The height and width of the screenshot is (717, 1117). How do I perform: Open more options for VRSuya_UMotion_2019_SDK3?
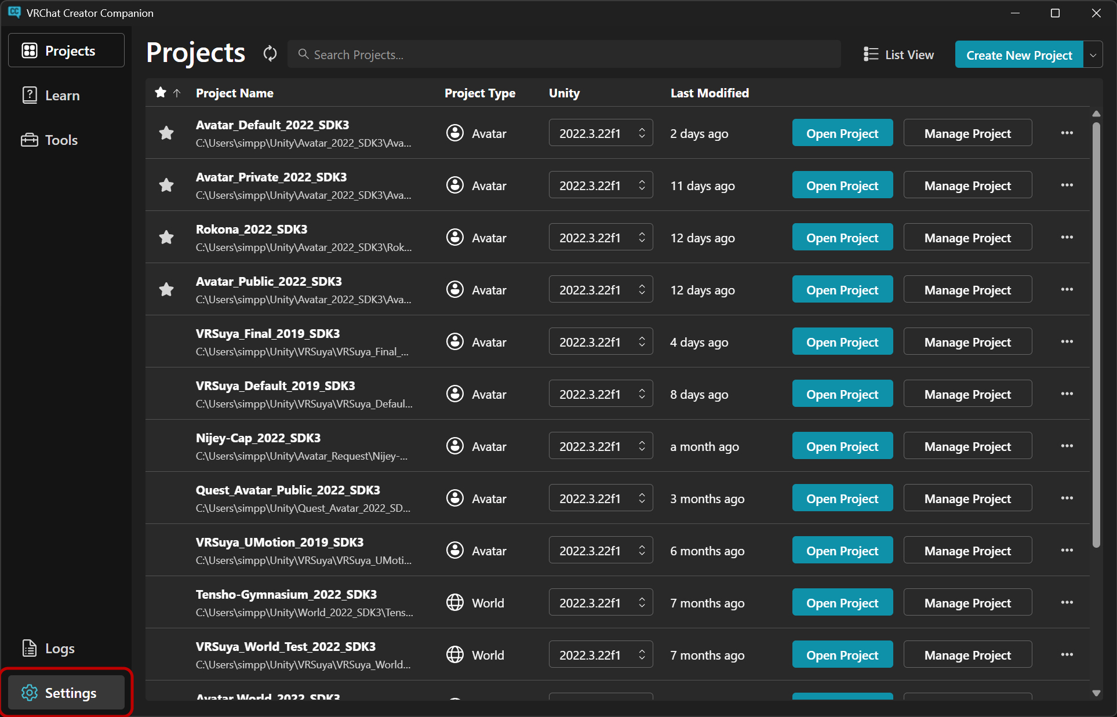click(x=1067, y=551)
